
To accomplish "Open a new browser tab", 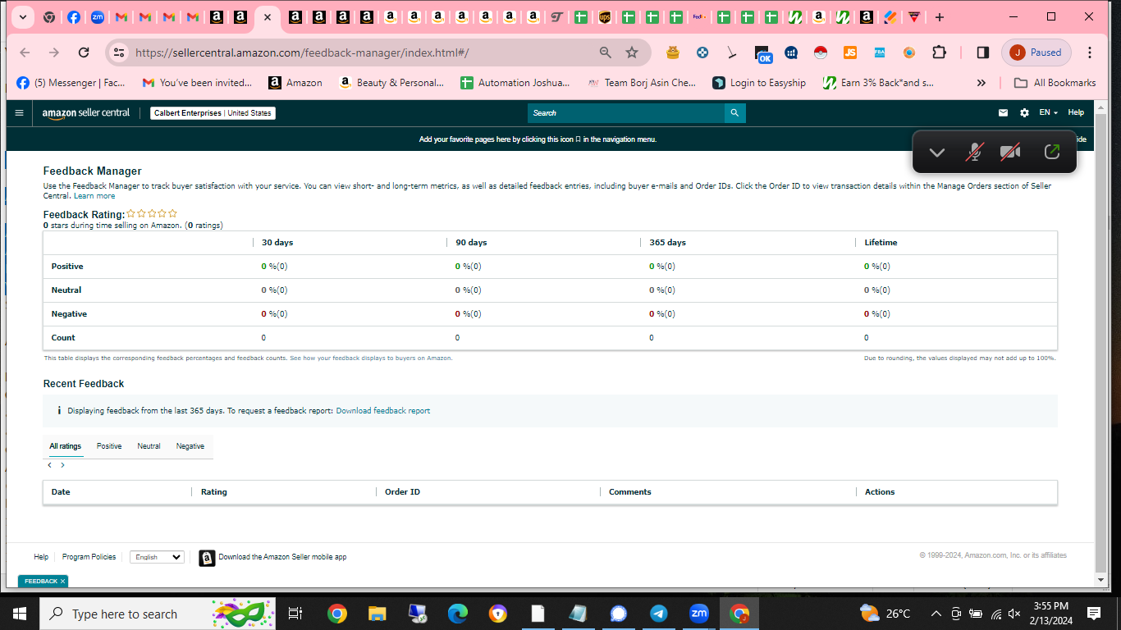I will 940,17.
